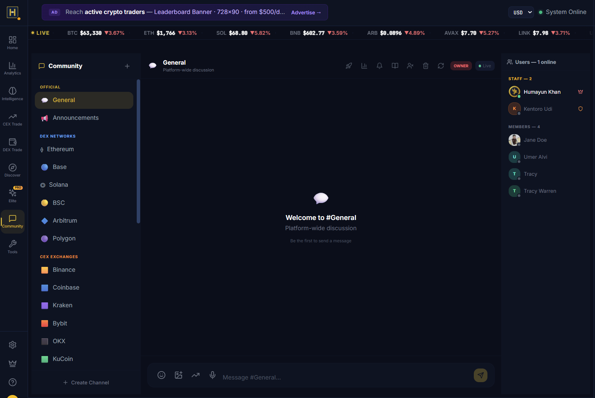Open CEX Trade from the sidebar

12,119
